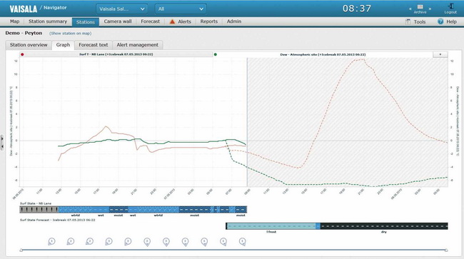Screen dimensions: 464x259
Task: Click the last camera marker icon on timeline
Action: 243,242
